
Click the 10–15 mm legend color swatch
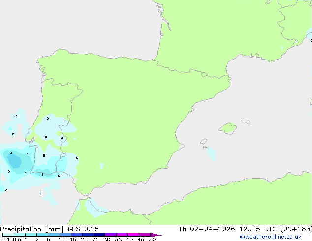(65, 235)
